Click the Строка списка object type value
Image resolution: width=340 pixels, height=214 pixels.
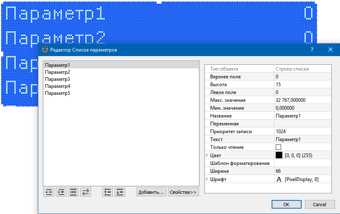pos(292,69)
